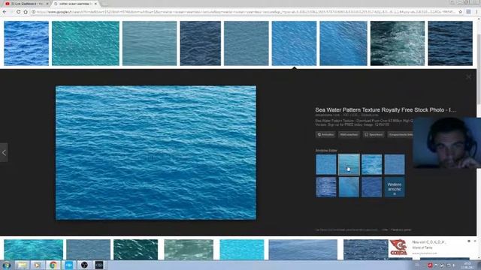Screen dimensions: 481x270
Task: Open first result, bright blue wavy water
Action: (x=26, y=43)
